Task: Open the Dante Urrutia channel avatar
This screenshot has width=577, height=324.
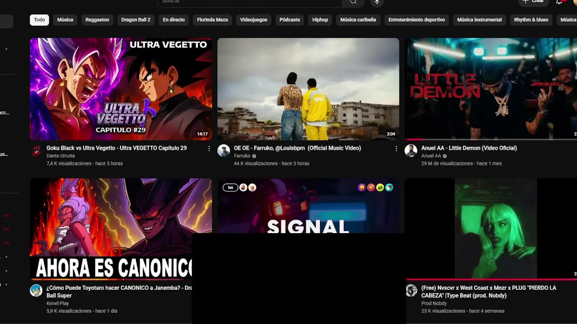Action: [36, 151]
